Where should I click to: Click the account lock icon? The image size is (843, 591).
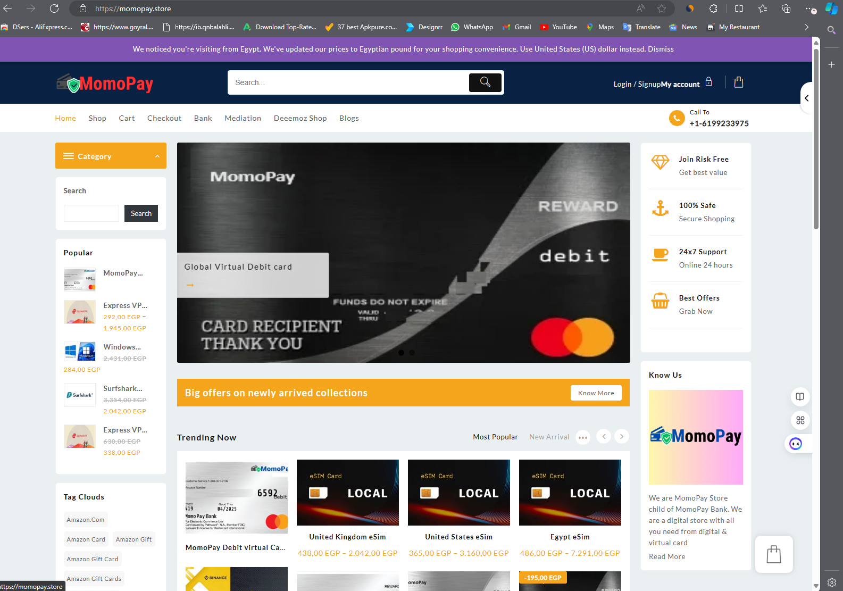[708, 81]
